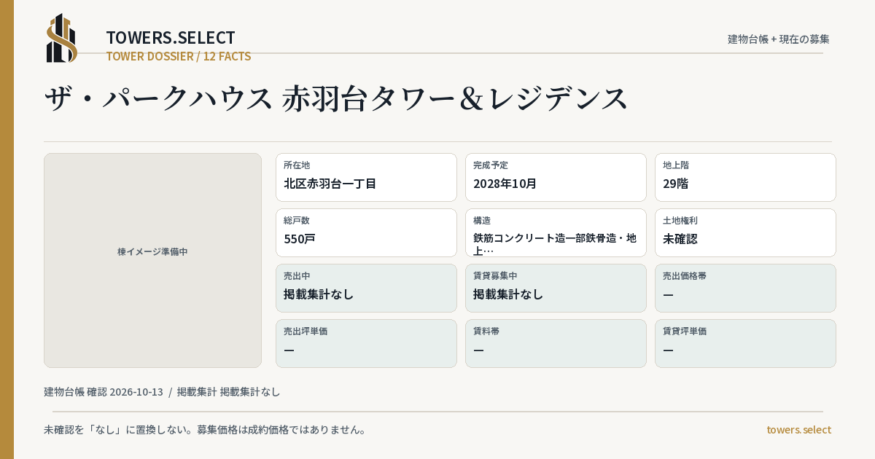The image size is (875, 459).
Task: Select the 賃貸募集中 card showing 掲載集計なし
Action: point(556,288)
